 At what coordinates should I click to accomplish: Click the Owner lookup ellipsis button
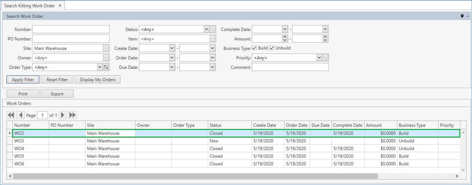pyautogui.click(x=106, y=58)
